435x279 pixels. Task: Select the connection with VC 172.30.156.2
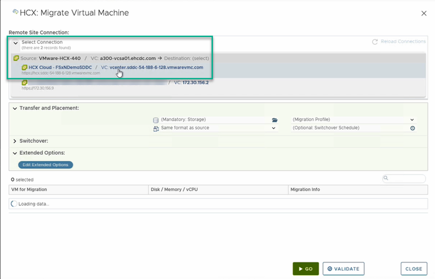218,85
